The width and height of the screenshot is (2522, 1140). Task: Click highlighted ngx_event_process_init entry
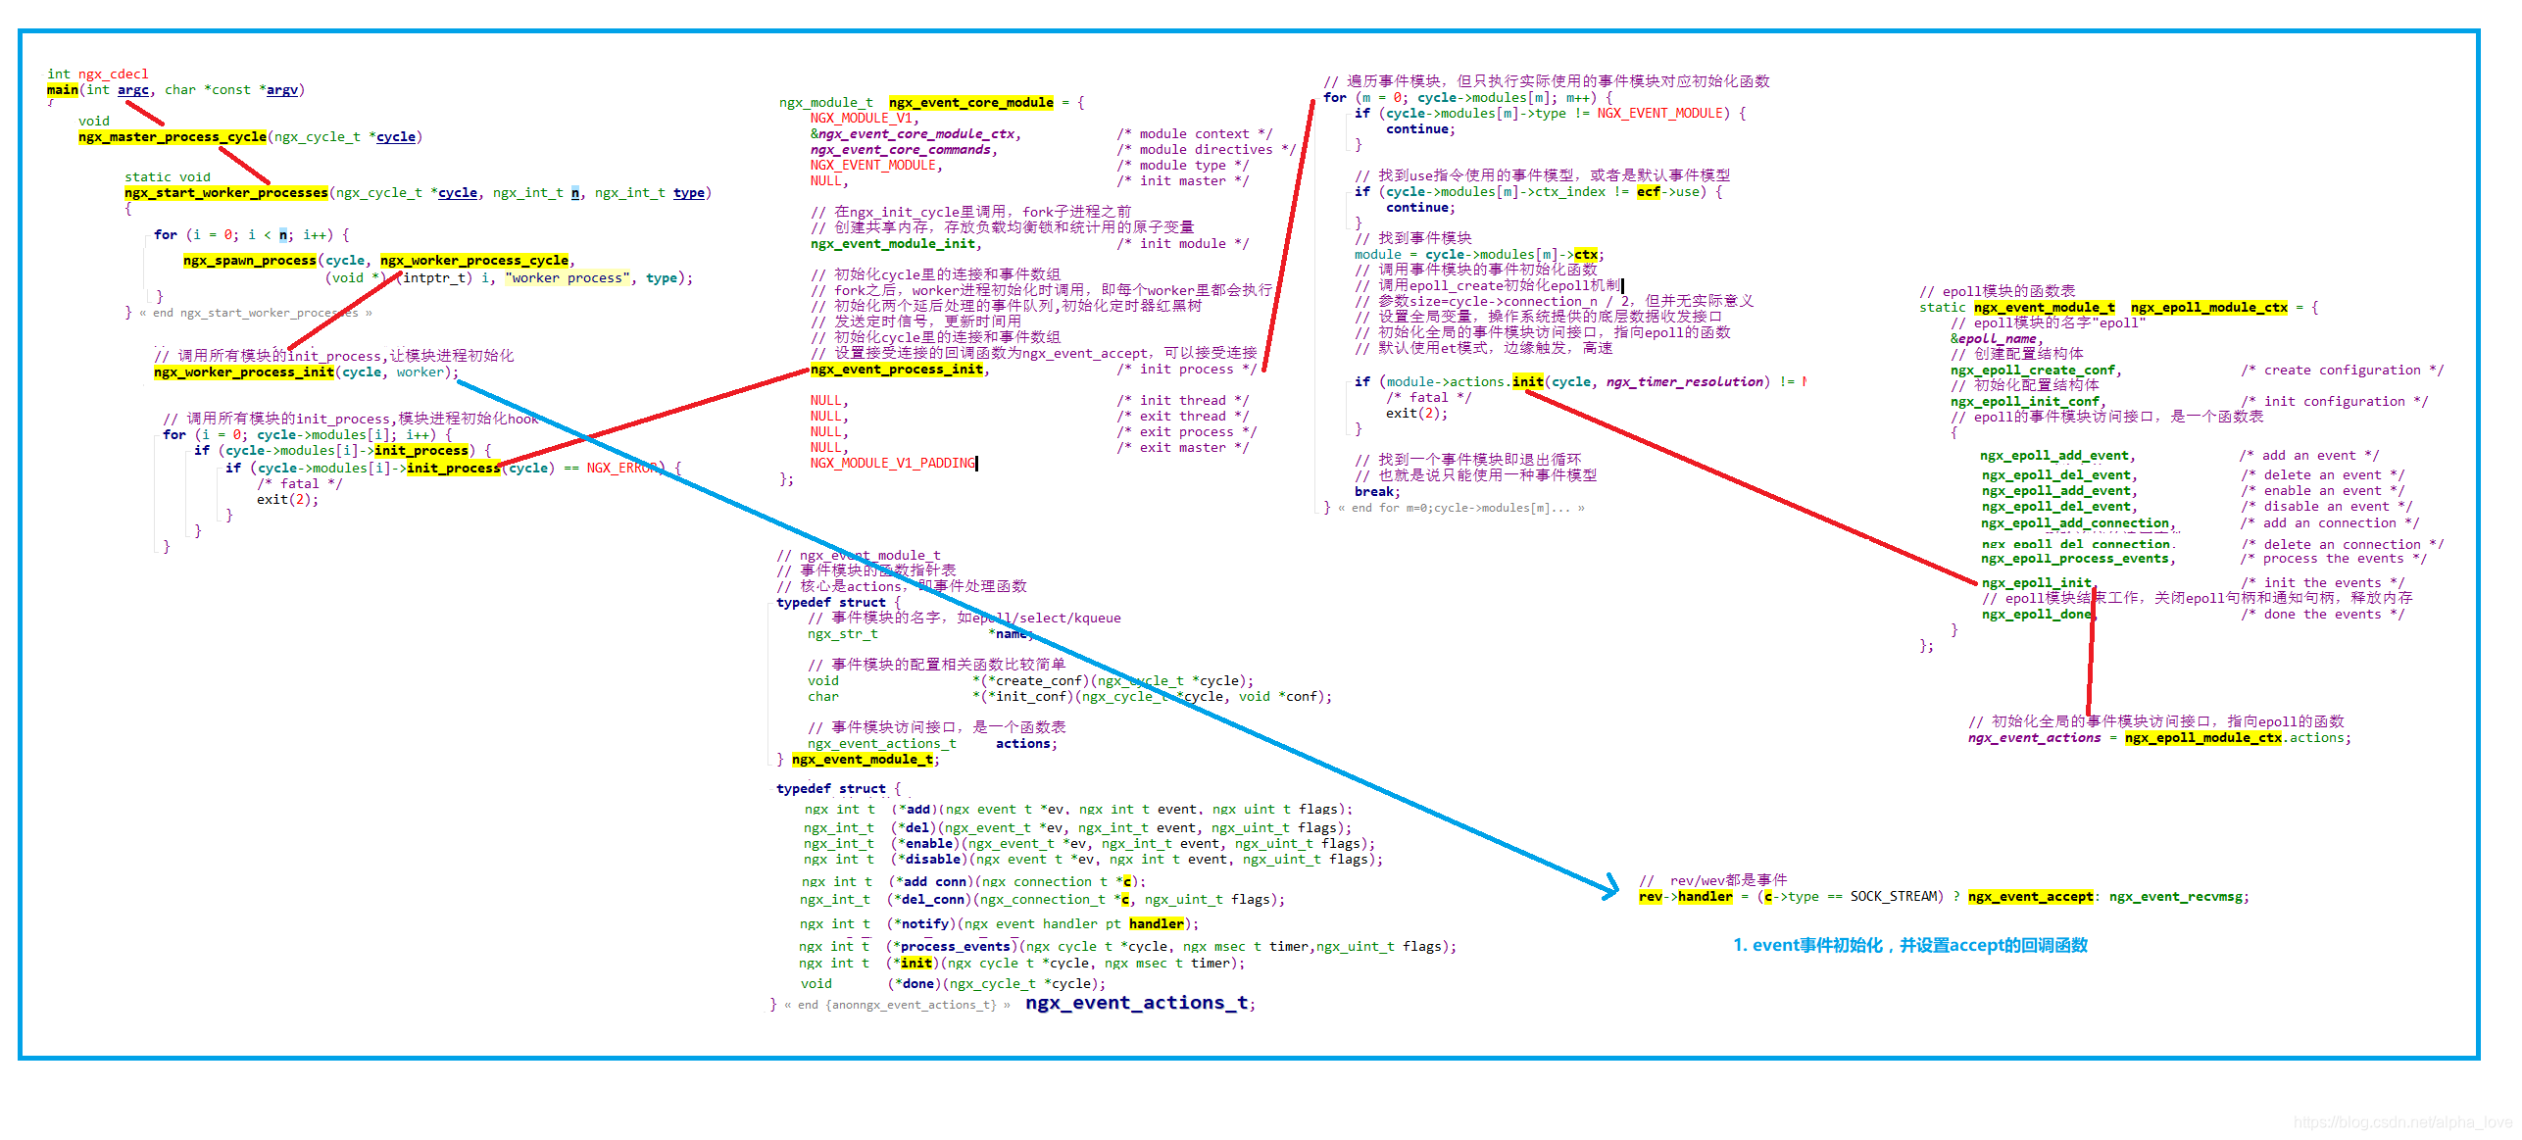point(897,370)
